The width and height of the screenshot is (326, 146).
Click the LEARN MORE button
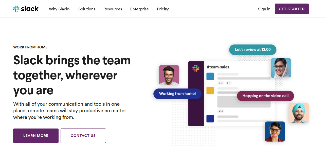[x=36, y=136]
